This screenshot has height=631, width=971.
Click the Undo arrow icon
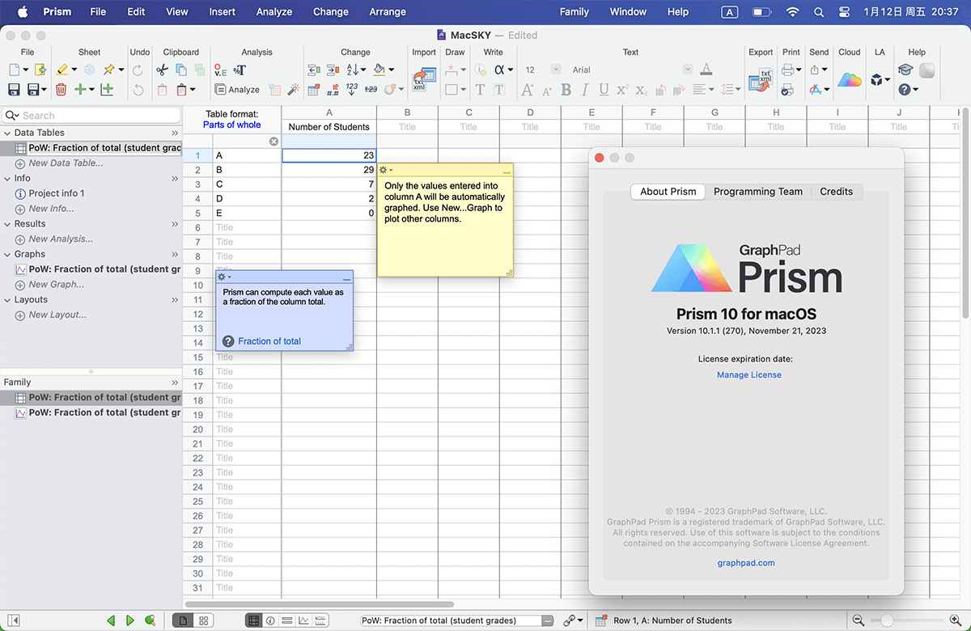(x=138, y=90)
